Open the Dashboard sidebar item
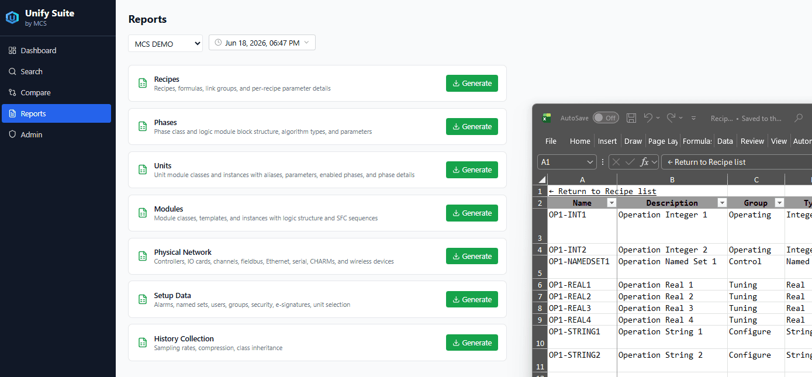 56,50
